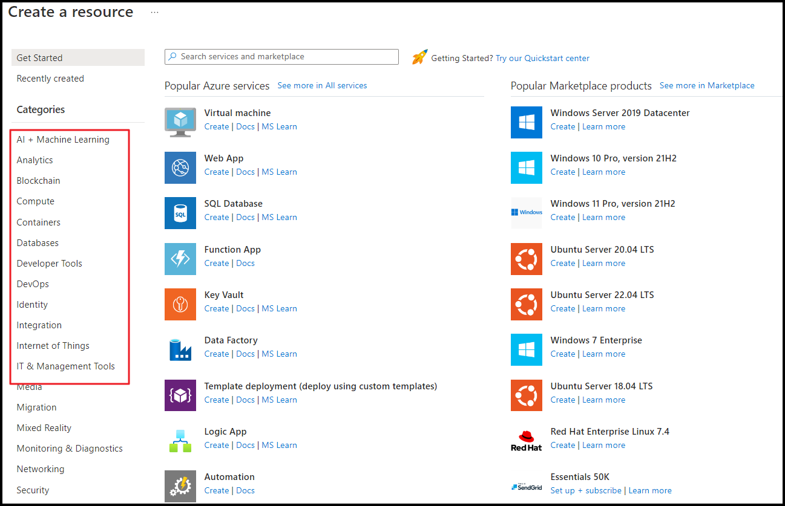Click the Windows 10 Pro icon

527,167
